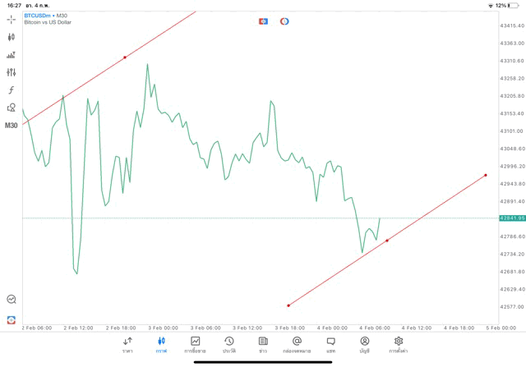Open the candlestick chart type icon

12,37
